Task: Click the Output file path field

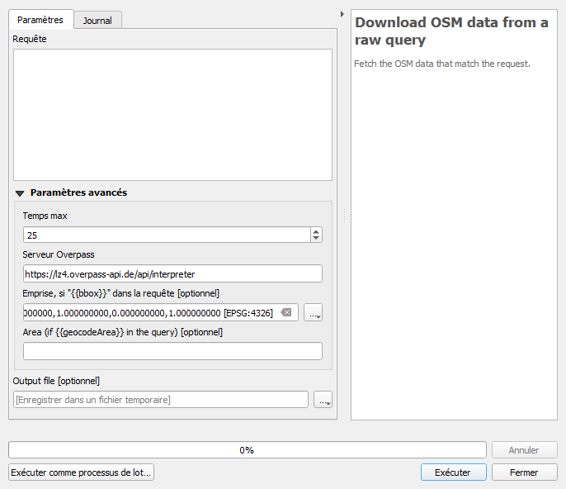Action: point(161,400)
